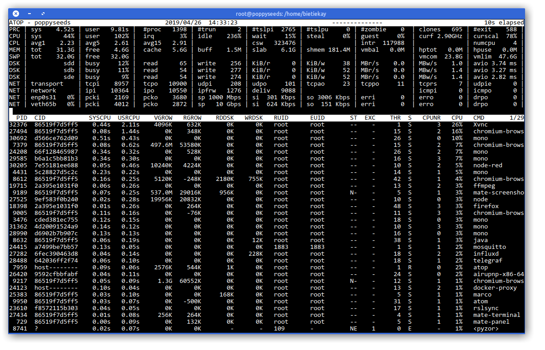Click the PID column header
Screen dimensions: 545x350
click(21, 118)
